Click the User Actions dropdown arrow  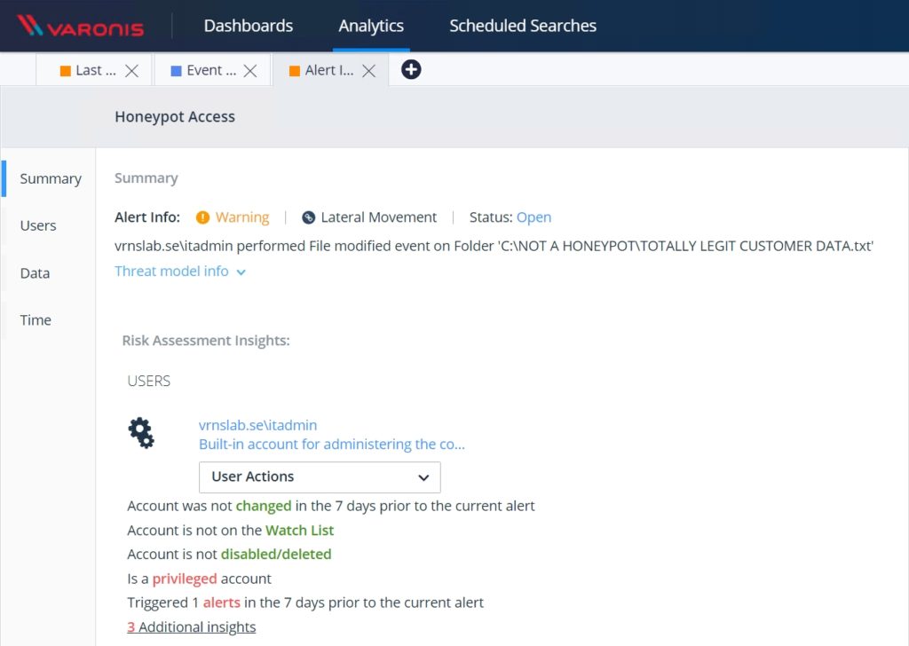coord(423,477)
